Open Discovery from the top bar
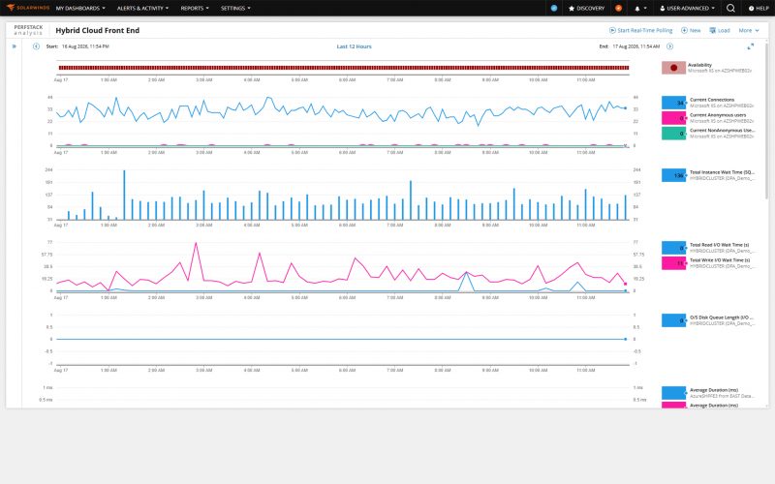The width and height of the screenshot is (775, 484). (587, 9)
